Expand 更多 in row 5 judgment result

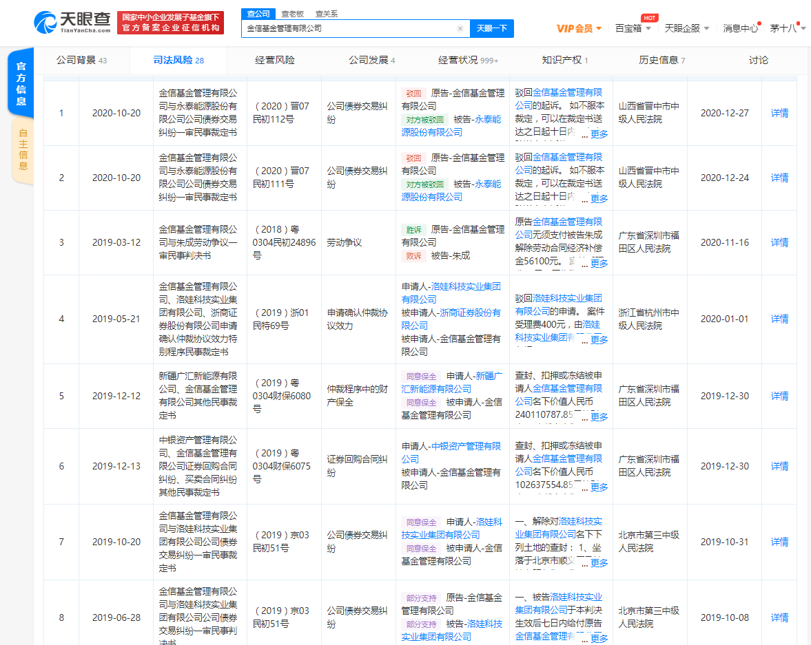[599, 416]
